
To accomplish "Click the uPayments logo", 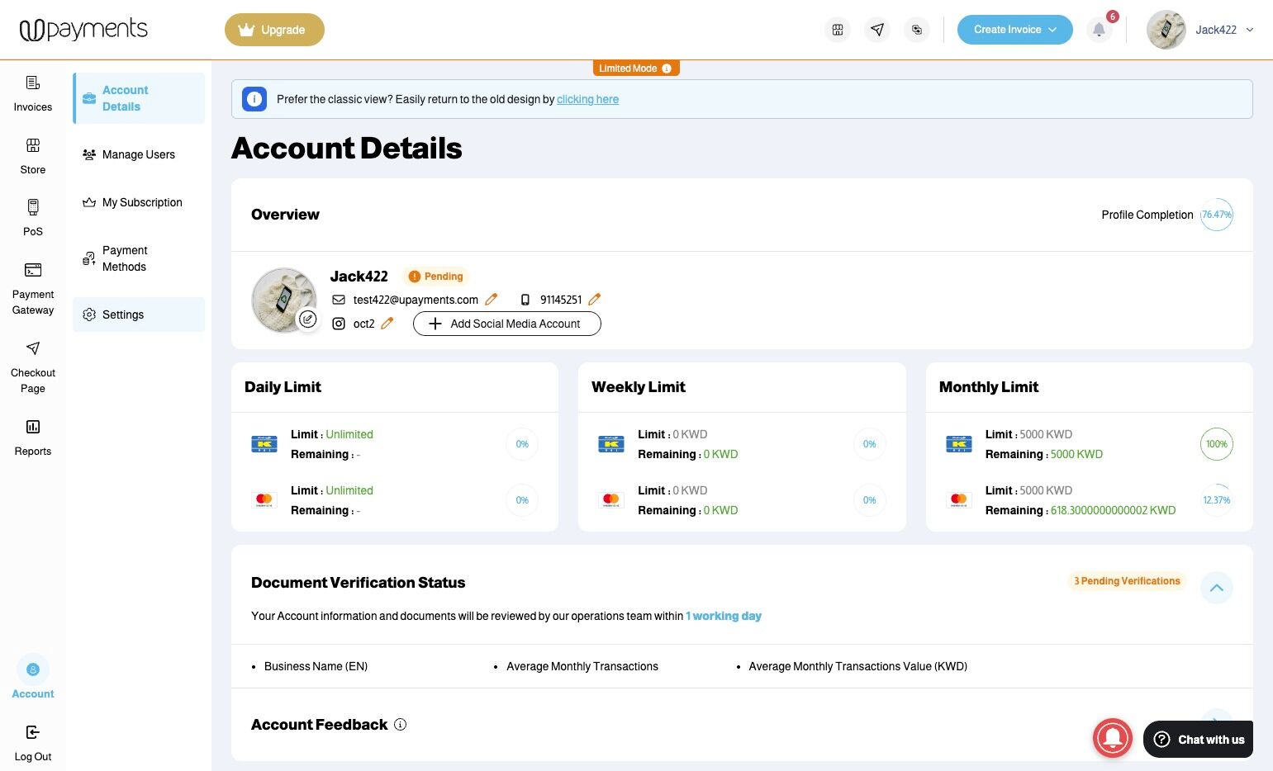I will [x=83, y=30].
